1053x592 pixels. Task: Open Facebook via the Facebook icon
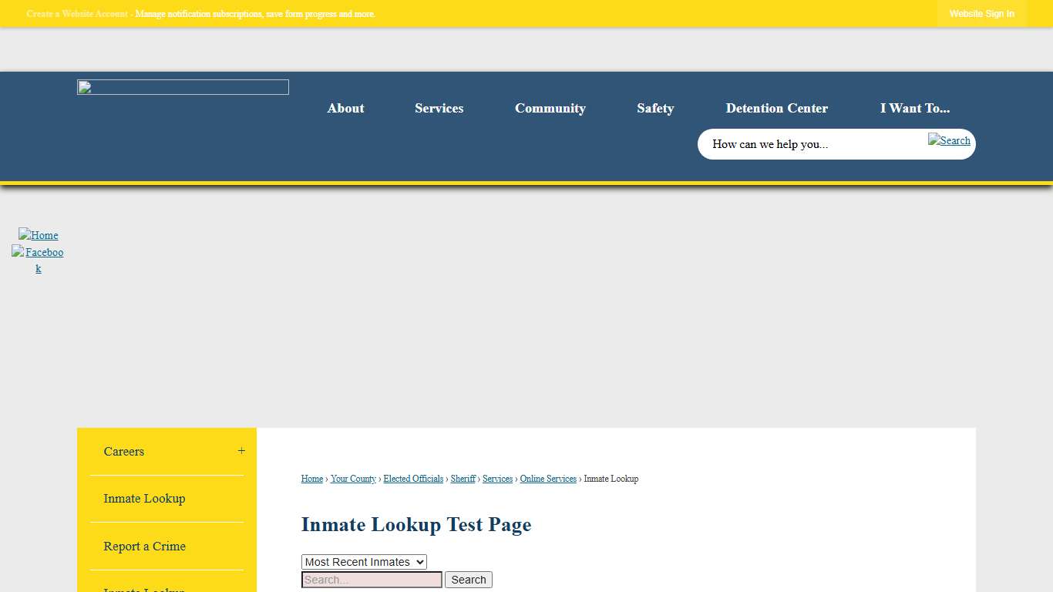(x=37, y=252)
